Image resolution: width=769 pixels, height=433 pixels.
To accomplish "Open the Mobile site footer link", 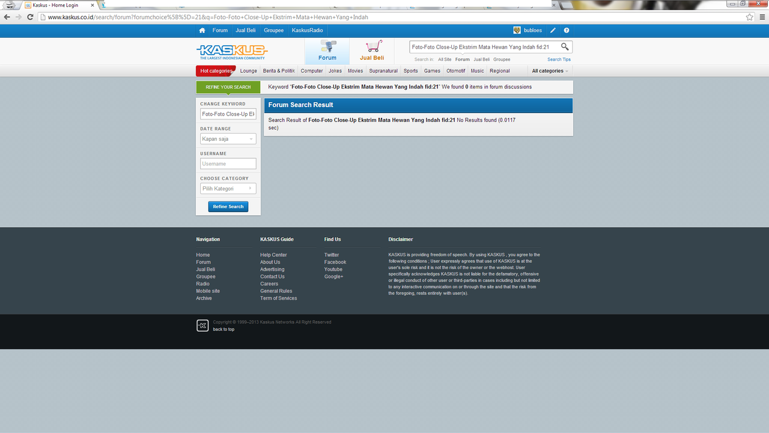I will click(208, 291).
